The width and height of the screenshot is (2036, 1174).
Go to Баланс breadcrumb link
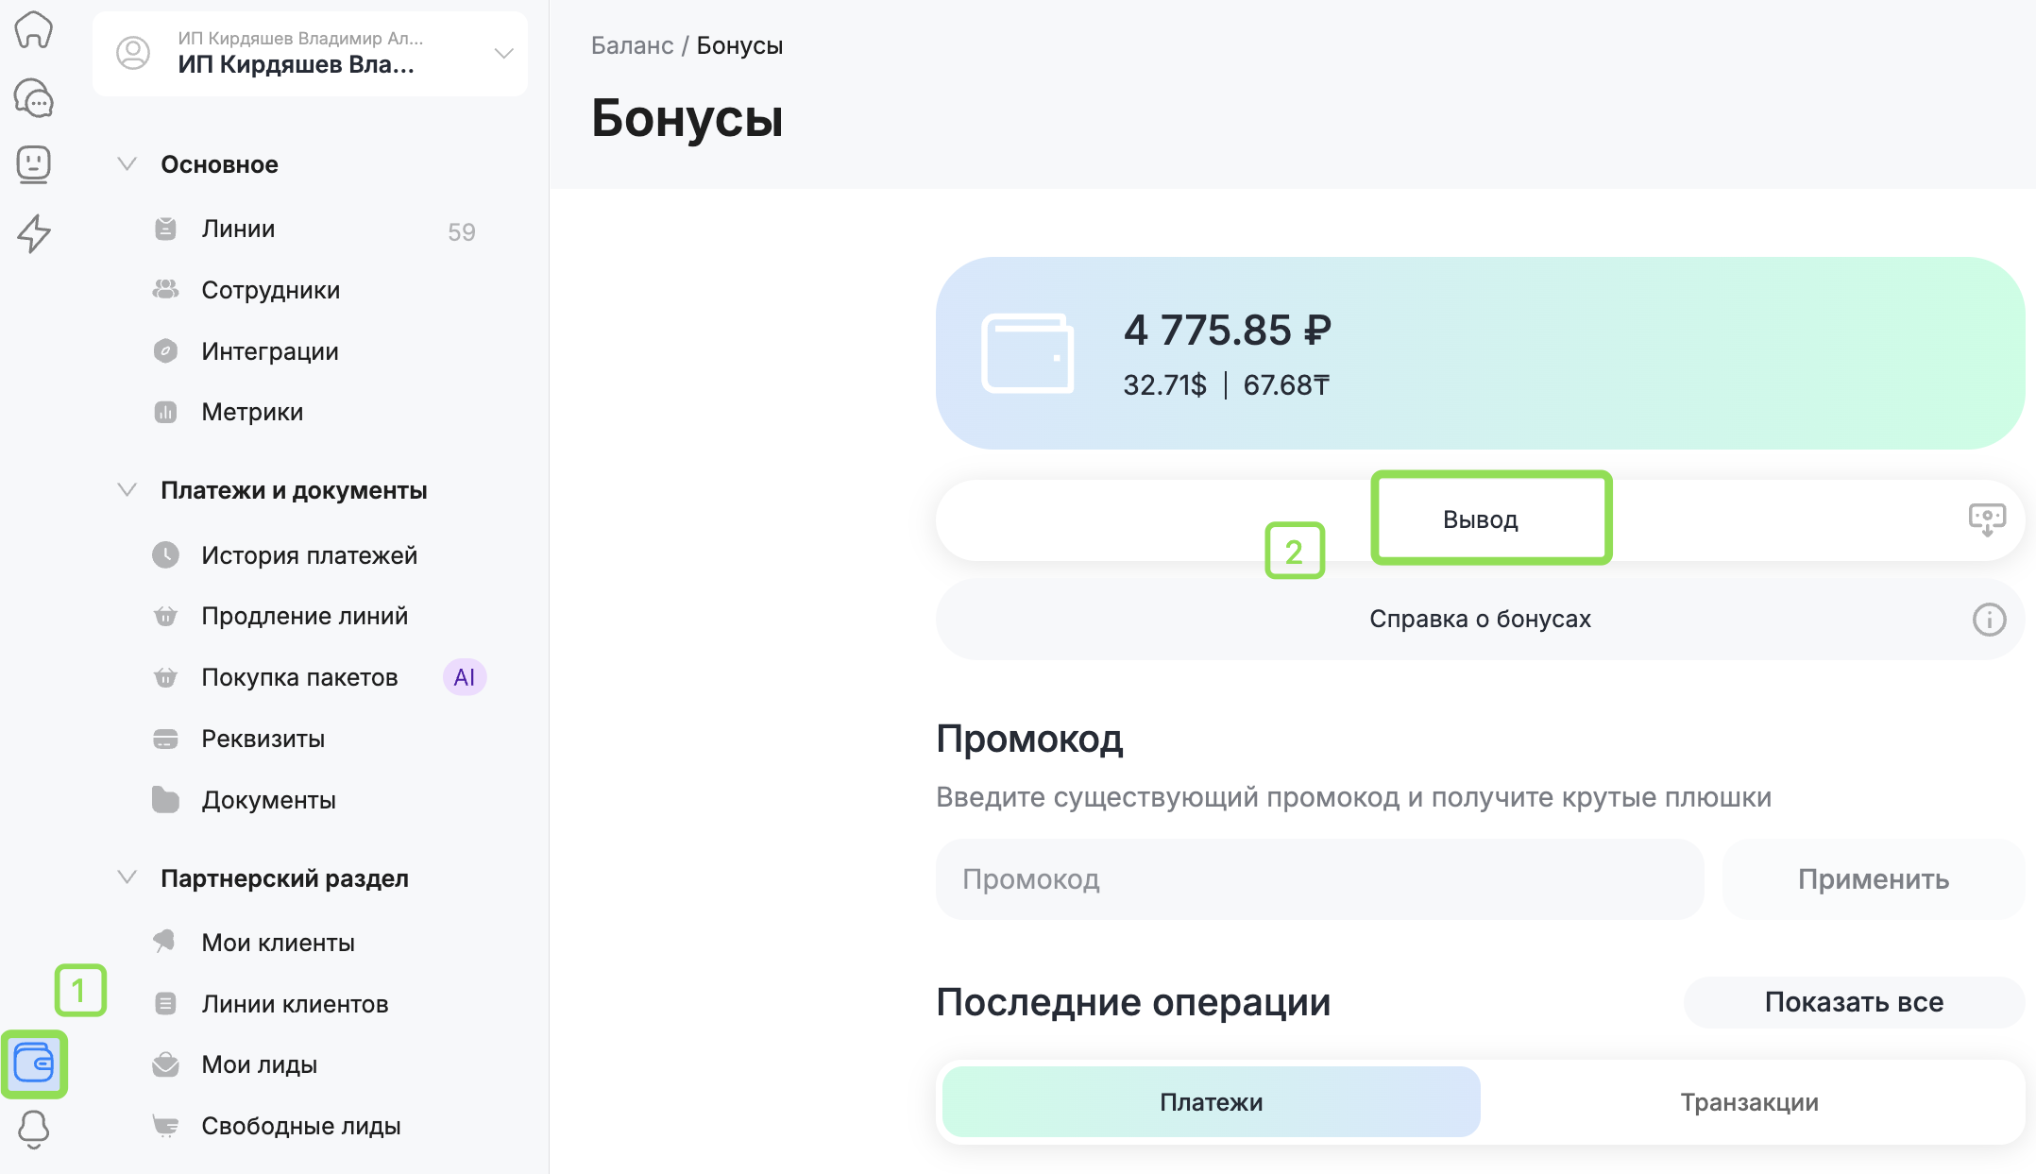click(632, 45)
